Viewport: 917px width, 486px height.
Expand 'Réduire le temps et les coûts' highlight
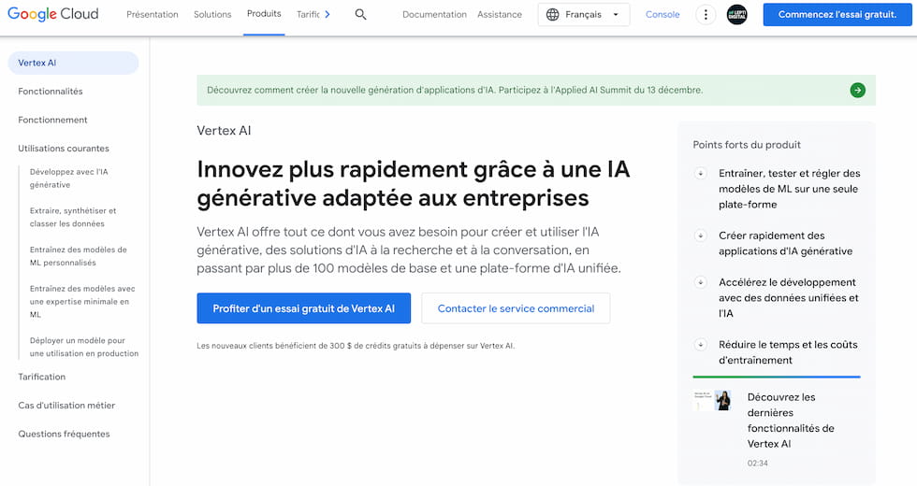700,345
